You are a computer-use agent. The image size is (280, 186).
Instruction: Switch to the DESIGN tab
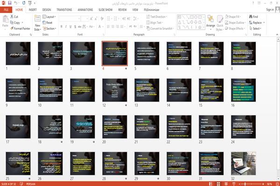click(47, 10)
